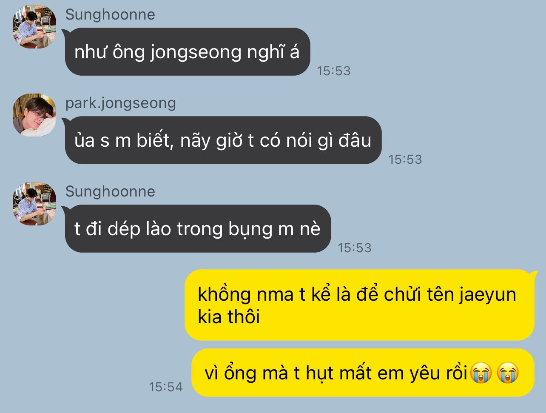The image size is (546, 413).
Task: Open the Sunghoonne name above the first message
Action: (110, 14)
